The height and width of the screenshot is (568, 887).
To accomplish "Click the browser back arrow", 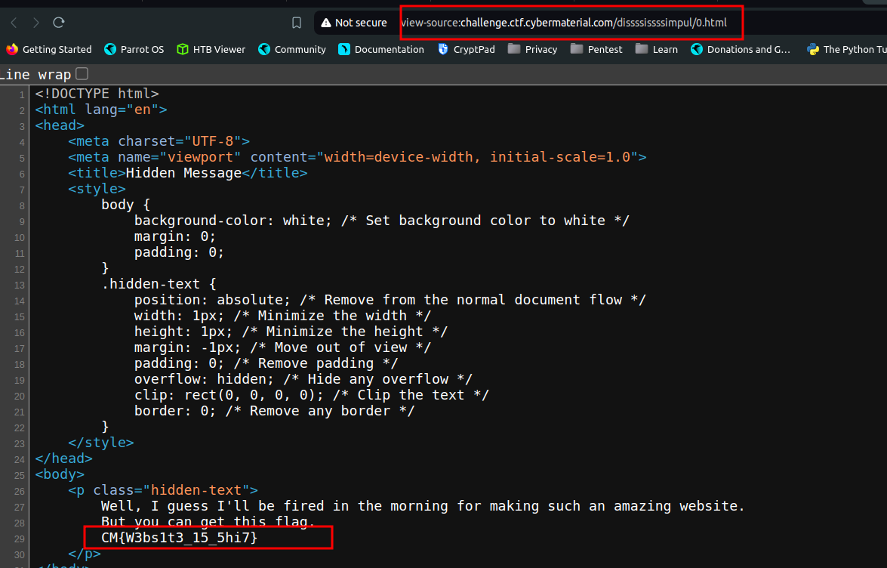I will [14, 23].
